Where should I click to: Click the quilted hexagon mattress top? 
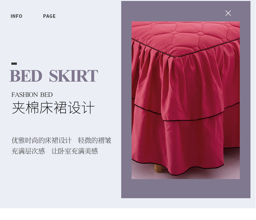(x=186, y=36)
